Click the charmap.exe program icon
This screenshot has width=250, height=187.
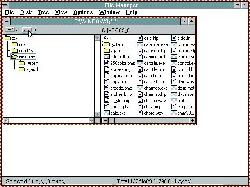click(140, 88)
